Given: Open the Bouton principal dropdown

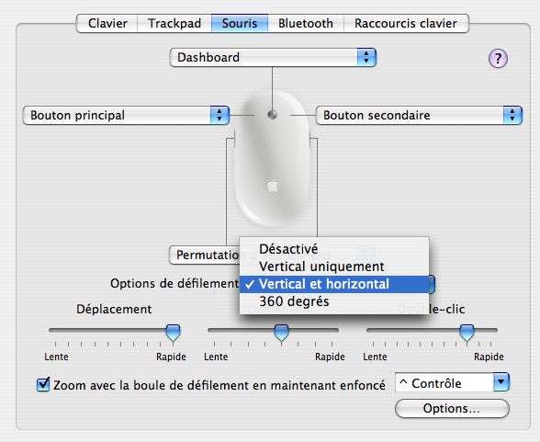Looking at the screenshot, I should click(x=126, y=115).
